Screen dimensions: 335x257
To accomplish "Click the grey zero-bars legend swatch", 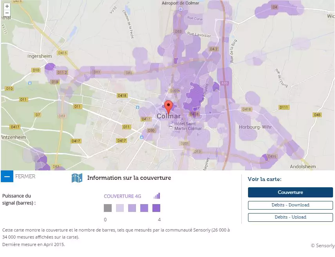I will tap(108, 208).
